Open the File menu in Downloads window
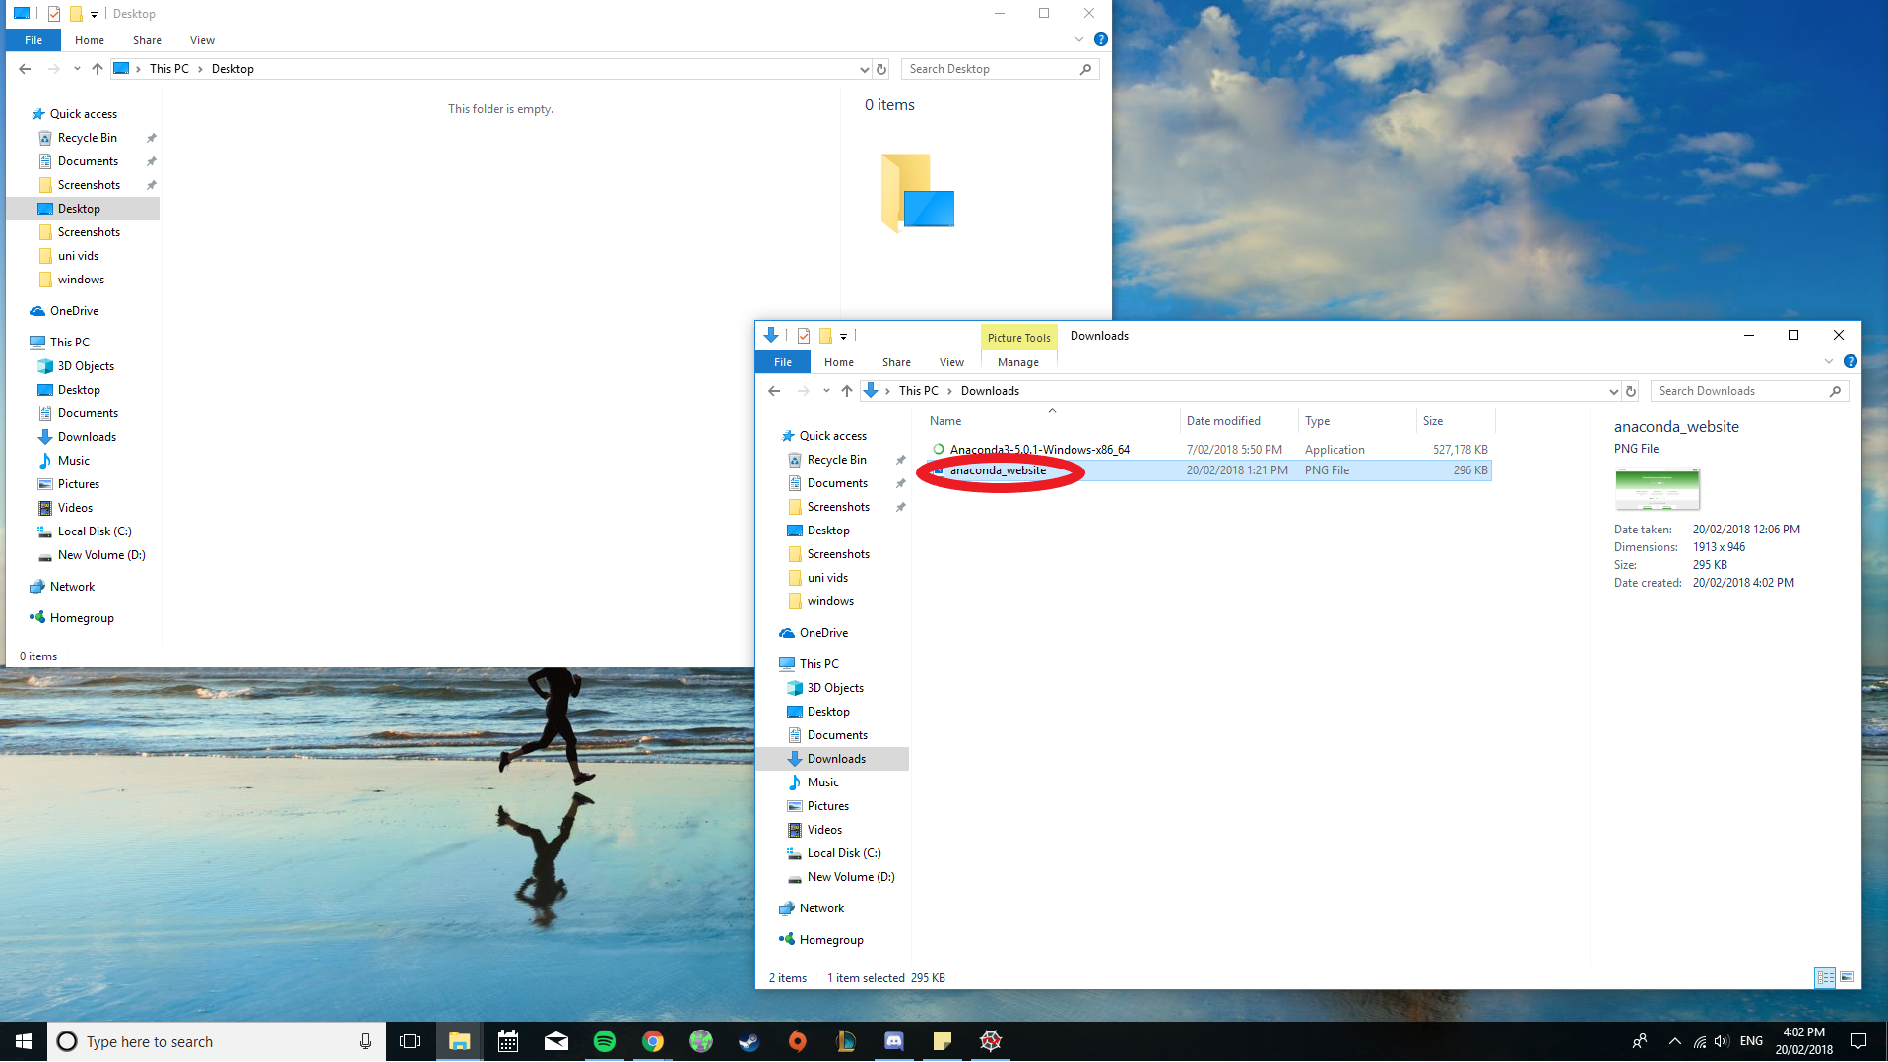 [x=783, y=362]
